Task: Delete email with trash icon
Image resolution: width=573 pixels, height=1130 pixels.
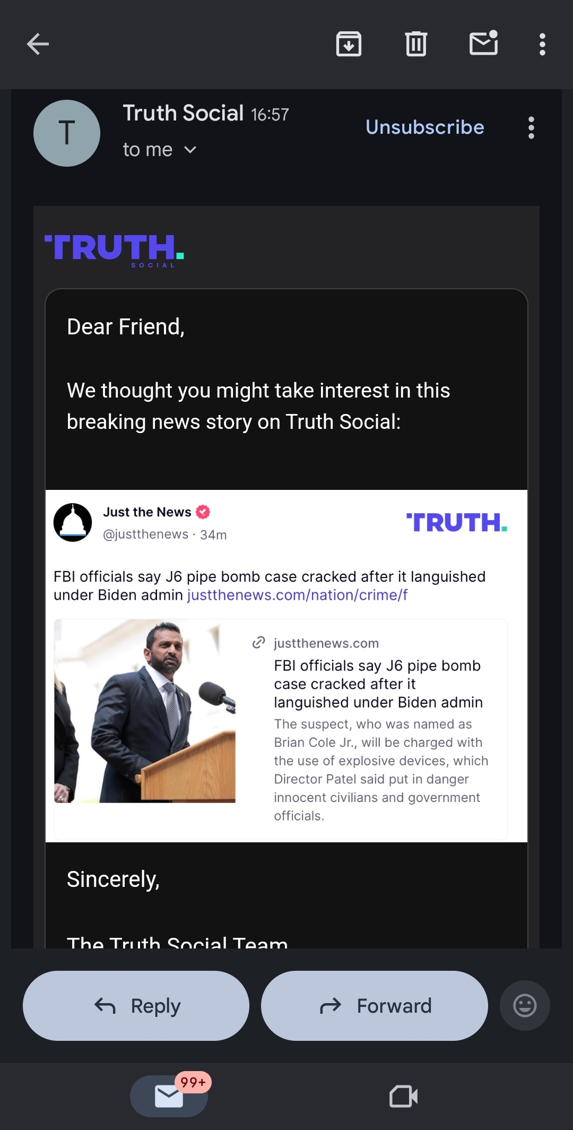Action: (x=416, y=44)
